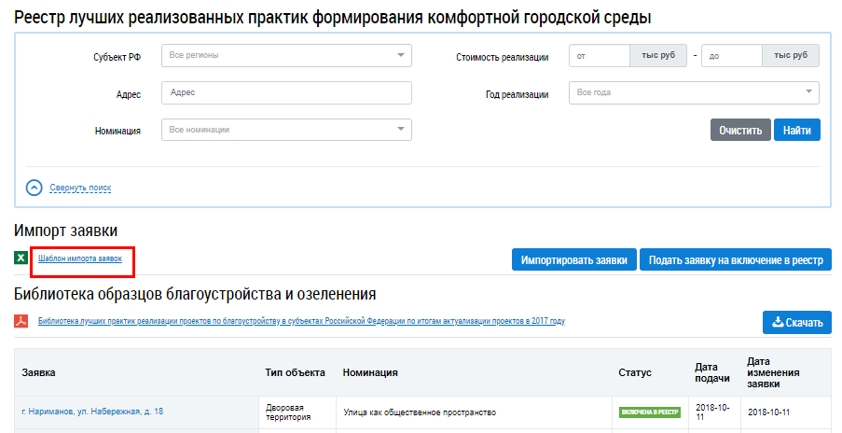The width and height of the screenshot is (842, 433).
Task: Click the Импорт заявки section heading
Action: click(x=65, y=230)
